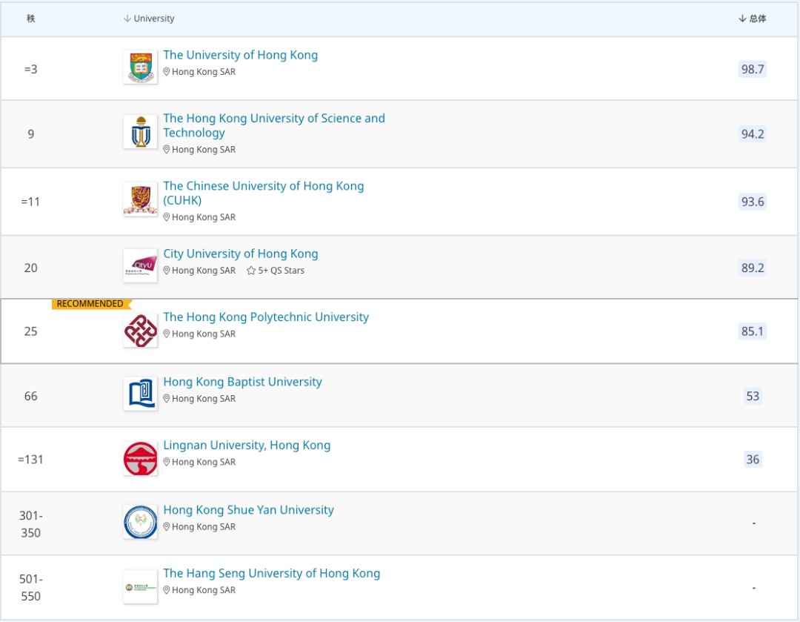Screen dimensions: 800x622
Task: Open the Lingnan University, Hong Kong link
Action: point(247,445)
